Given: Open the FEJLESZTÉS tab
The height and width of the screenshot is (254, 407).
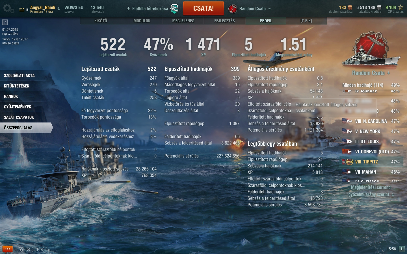Looking at the screenshot, I should 224,21.
